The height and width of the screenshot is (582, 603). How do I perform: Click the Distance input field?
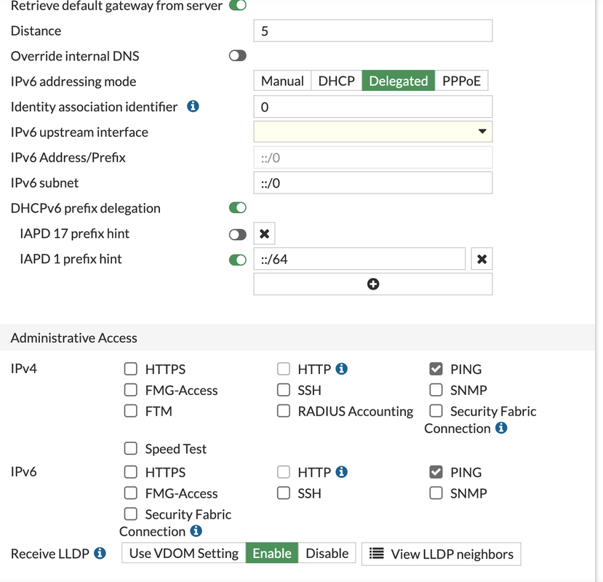coord(372,31)
